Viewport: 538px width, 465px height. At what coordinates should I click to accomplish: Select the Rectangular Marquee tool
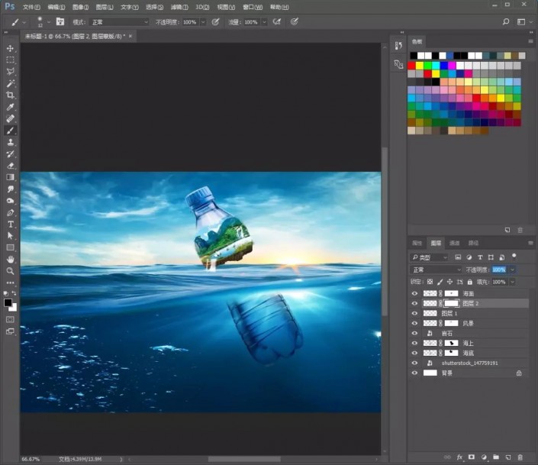click(x=10, y=60)
